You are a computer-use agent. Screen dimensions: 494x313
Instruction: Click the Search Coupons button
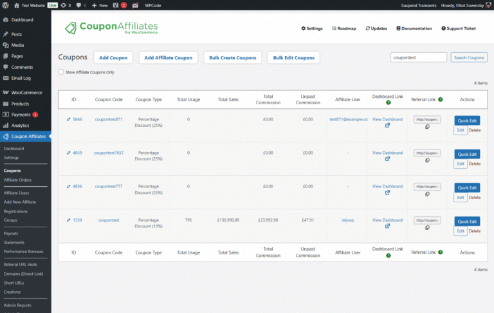pyautogui.click(x=469, y=57)
